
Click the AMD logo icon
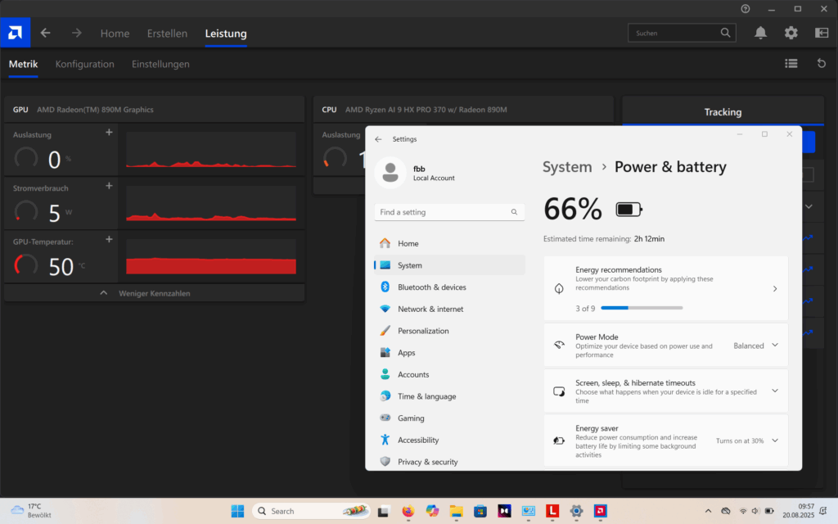15,33
